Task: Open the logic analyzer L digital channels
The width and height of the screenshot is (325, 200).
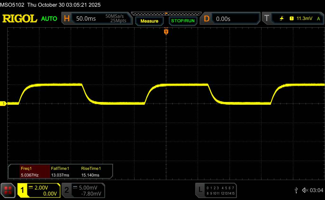Action: [200, 190]
